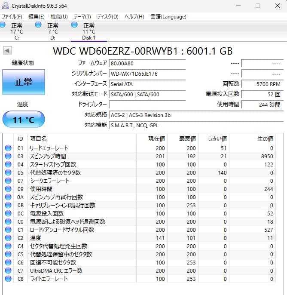Click the 生の値 column header

253,139
